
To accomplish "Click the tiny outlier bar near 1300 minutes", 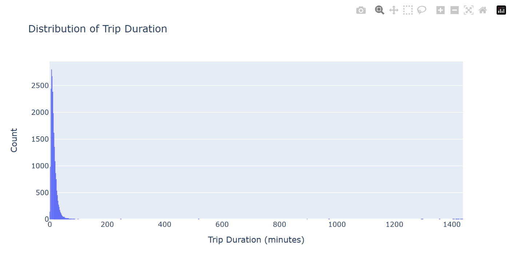I will pos(422,219).
